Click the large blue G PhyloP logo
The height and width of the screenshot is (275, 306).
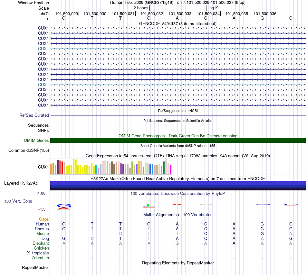tap(64, 206)
